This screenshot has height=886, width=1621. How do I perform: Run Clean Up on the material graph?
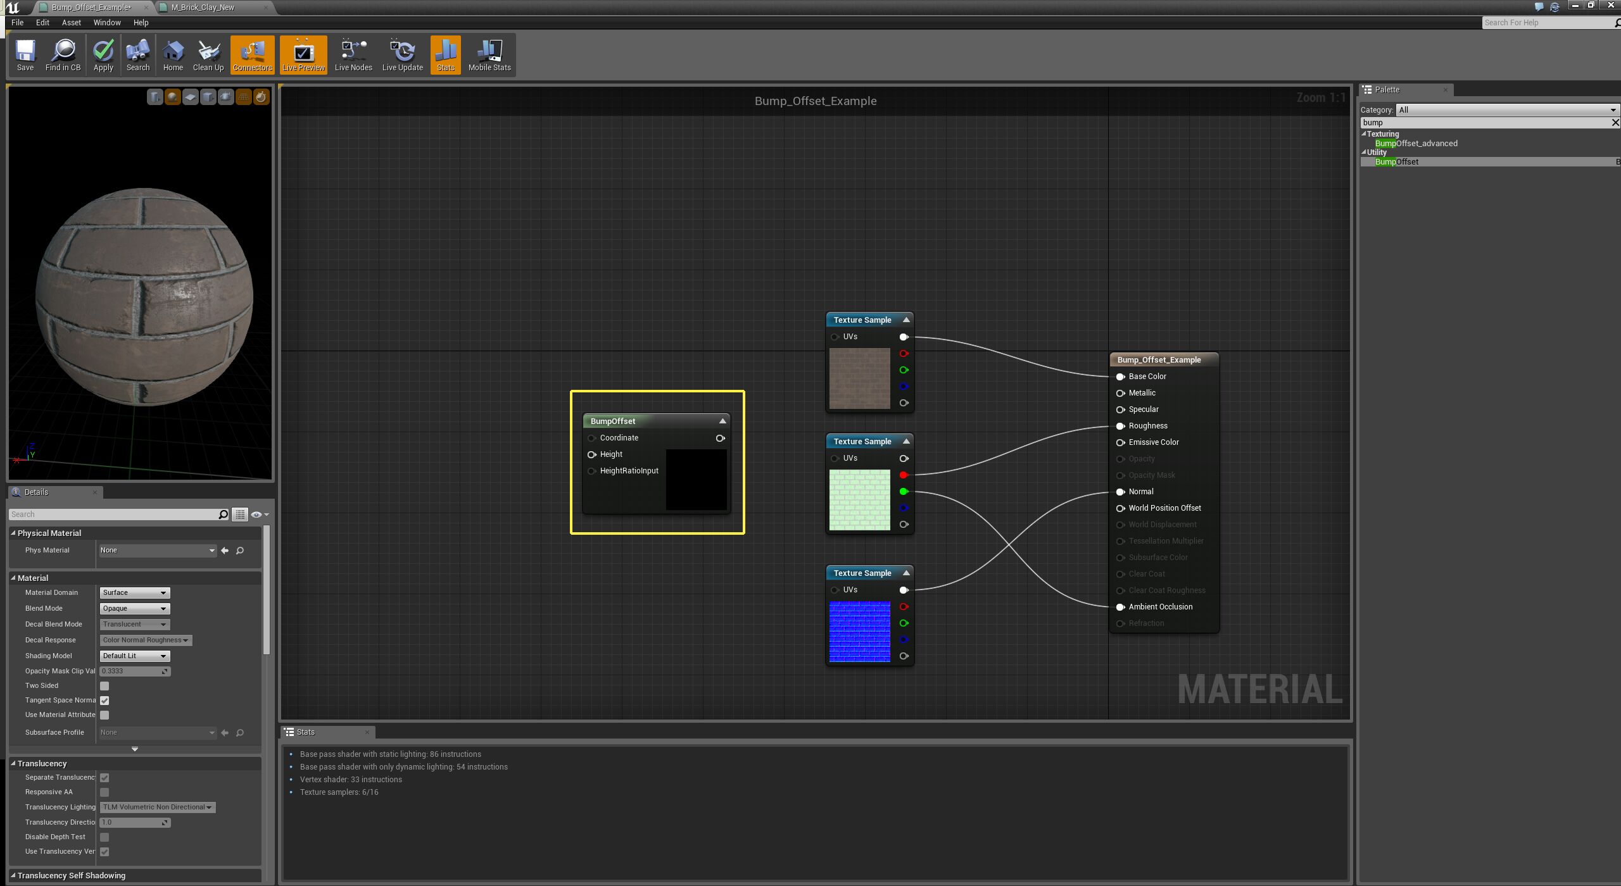coord(208,54)
